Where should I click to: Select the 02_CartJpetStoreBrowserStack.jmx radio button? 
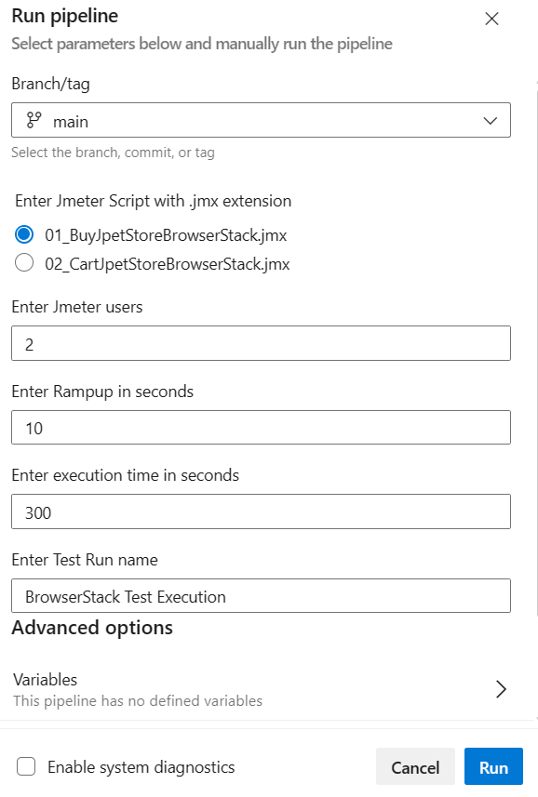click(24, 263)
